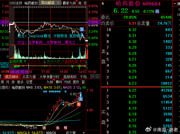Open the 复权 adjustment options

76,82
